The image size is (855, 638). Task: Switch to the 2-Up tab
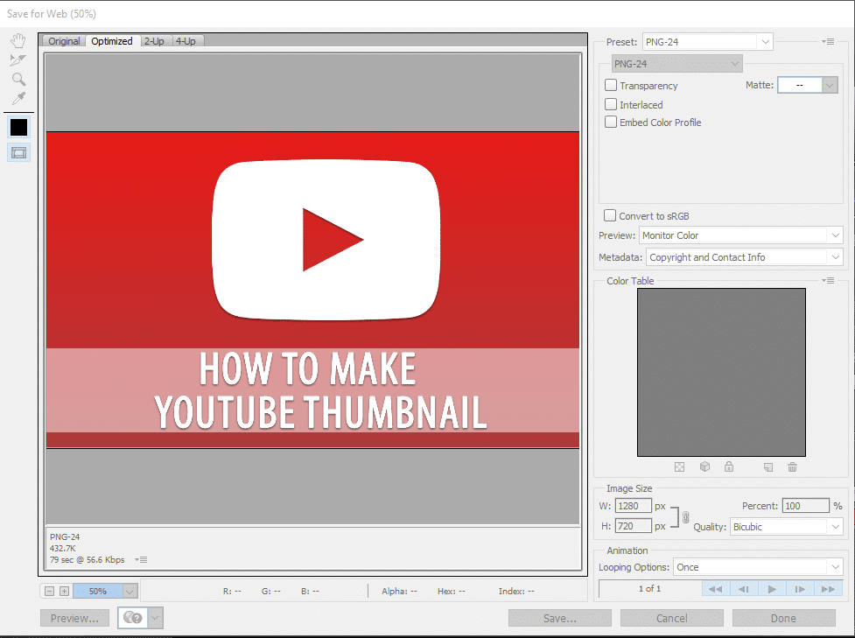[154, 41]
